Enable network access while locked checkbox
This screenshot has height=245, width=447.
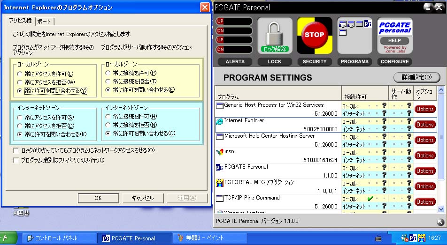[16, 150]
